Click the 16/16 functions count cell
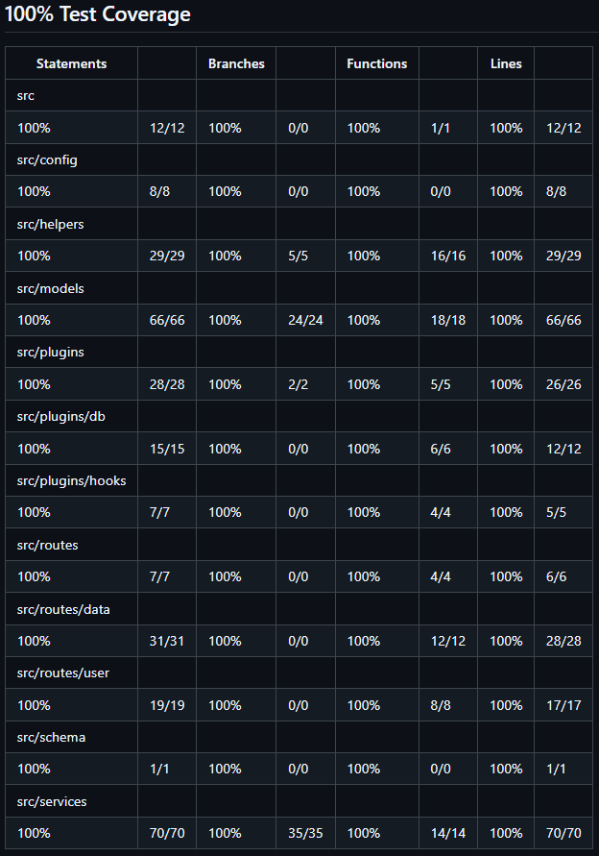 click(x=447, y=256)
